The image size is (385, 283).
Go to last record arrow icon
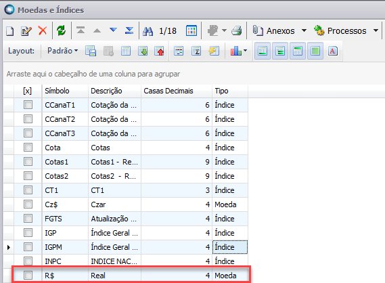tap(129, 30)
